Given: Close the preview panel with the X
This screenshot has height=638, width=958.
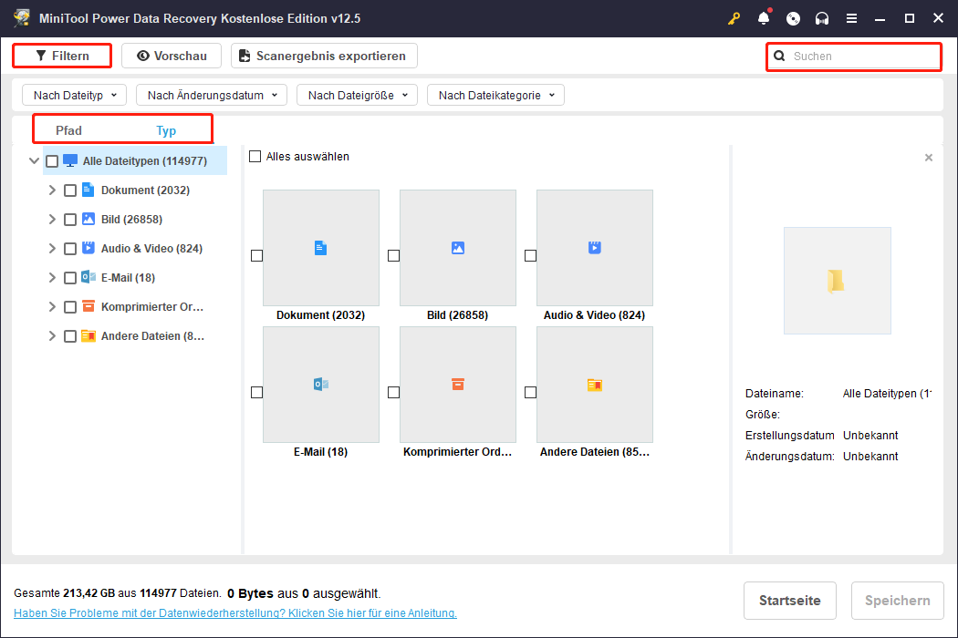Looking at the screenshot, I should click(929, 158).
